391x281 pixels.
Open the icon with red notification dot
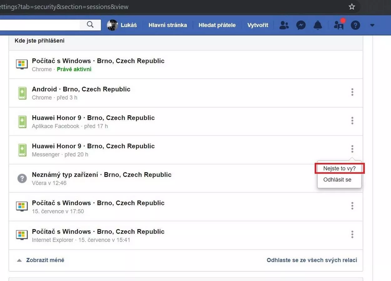click(x=339, y=25)
